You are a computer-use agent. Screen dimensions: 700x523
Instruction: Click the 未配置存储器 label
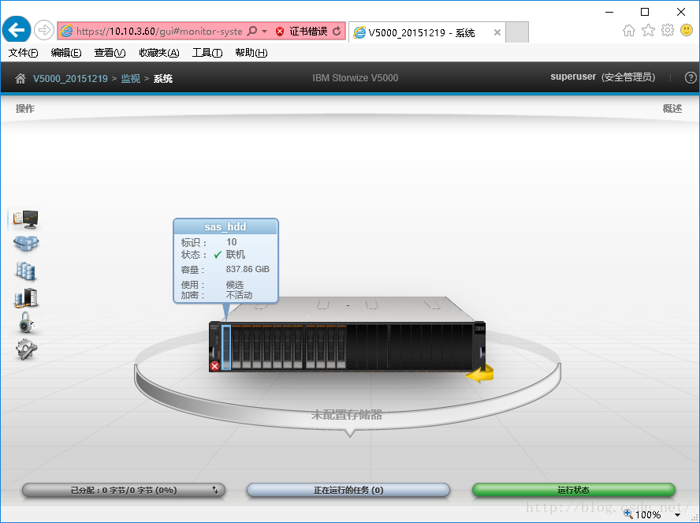tap(347, 415)
